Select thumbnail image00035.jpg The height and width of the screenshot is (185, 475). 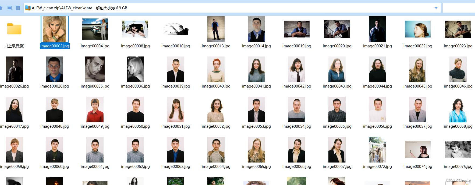click(x=95, y=69)
